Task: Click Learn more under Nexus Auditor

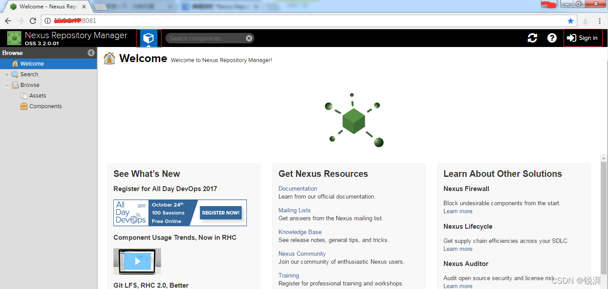Action: coord(458,286)
